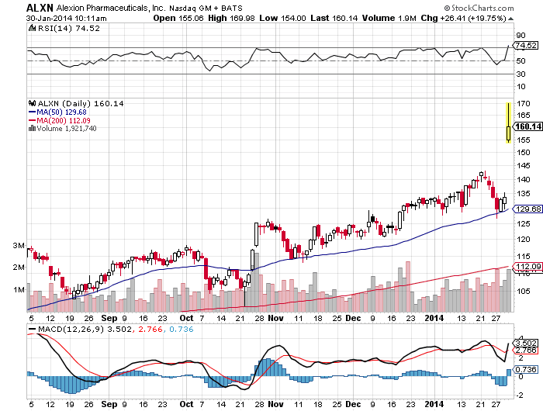Click the Sep label under the price chart
This screenshot has height=411, width=543.
coord(109,318)
